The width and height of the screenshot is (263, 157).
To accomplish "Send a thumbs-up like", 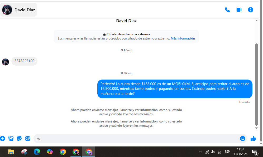I will (253, 139).
